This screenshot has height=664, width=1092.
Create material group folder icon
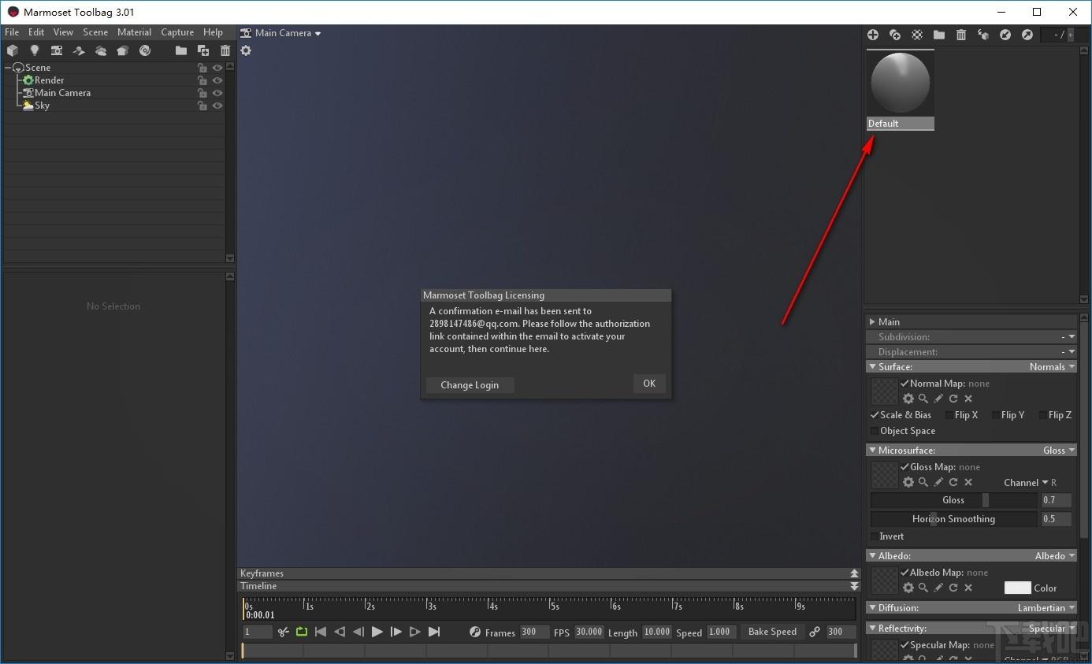click(939, 35)
